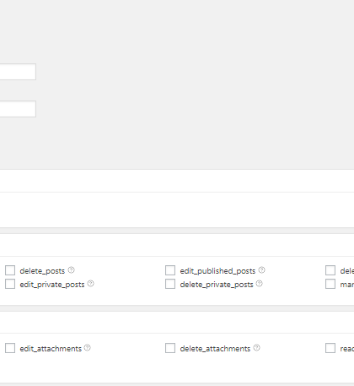354x386 pixels.
Task: Click help icon beside delete_attachments
Action: 257,348
